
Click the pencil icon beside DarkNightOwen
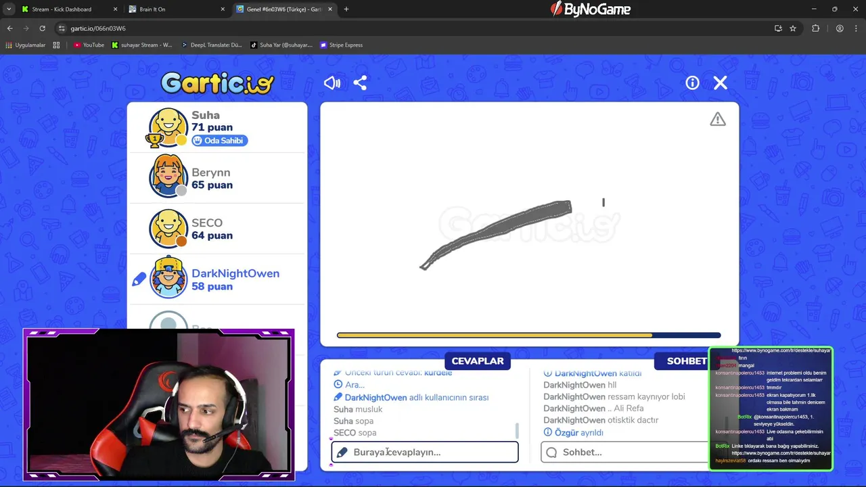pyautogui.click(x=139, y=279)
